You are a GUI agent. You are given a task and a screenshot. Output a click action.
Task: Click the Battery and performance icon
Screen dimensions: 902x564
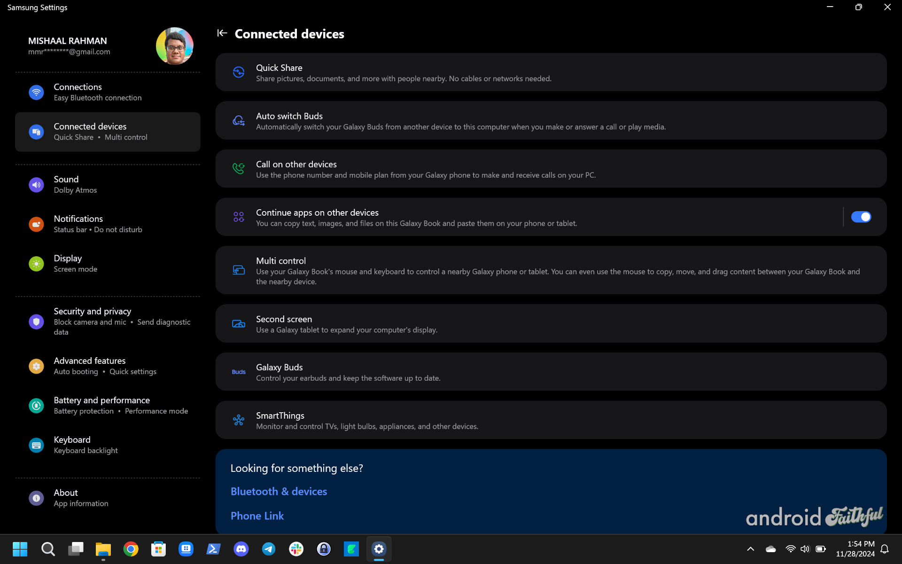(36, 406)
